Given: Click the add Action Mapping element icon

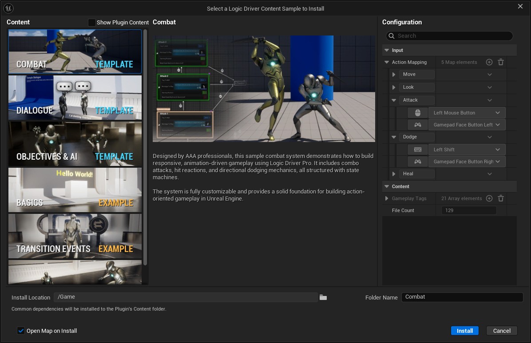Looking at the screenshot, I should pos(489,62).
